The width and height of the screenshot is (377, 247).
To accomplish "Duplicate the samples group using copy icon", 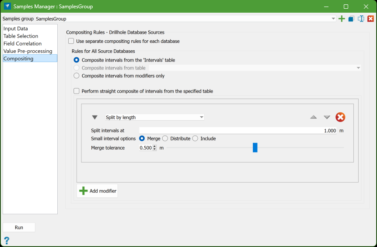I will [x=351, y=19].
